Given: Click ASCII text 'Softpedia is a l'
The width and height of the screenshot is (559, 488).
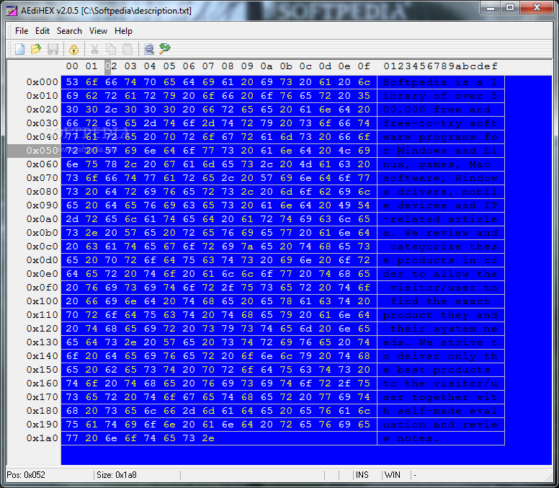Looking at the screenshot, I should point(440,82).
